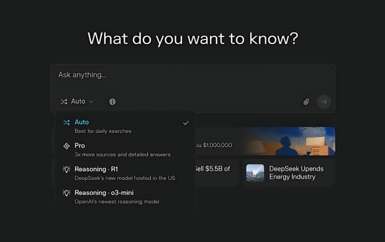Click the globe web search icon
Image resolution: width=385 pixels, height=242 pixels.
click(x=112, y=102)
